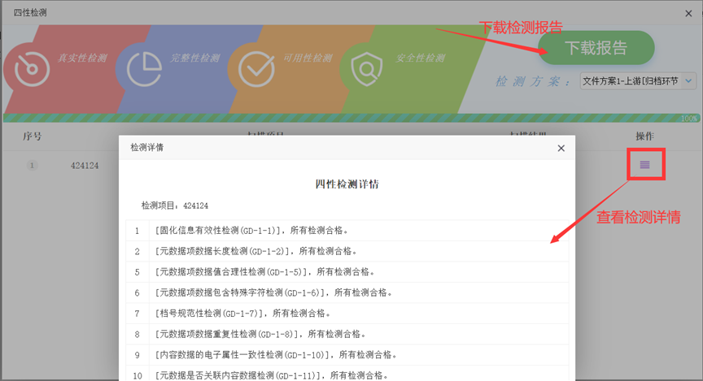Click the 操作 column header
703x381 pixels.
tap(644, 136)
